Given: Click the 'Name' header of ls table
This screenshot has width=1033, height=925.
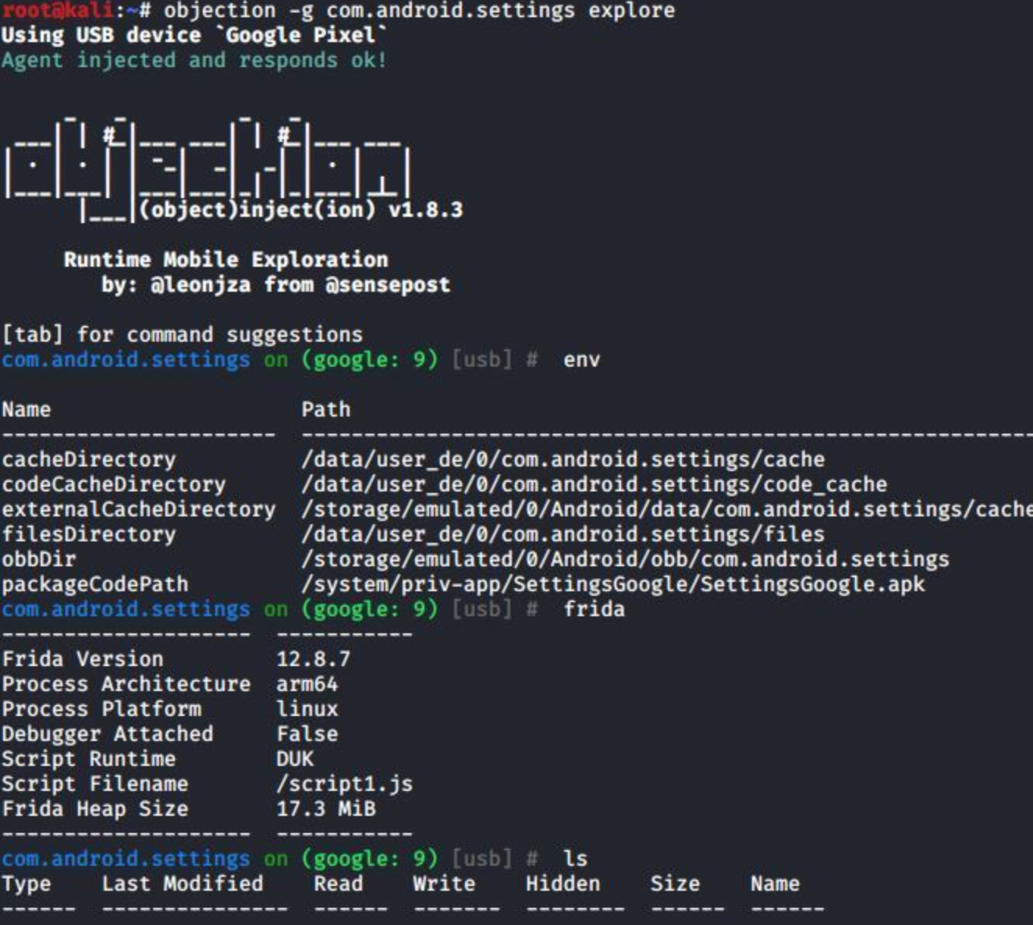Looking at the screenshot, I should pos(776,884).
